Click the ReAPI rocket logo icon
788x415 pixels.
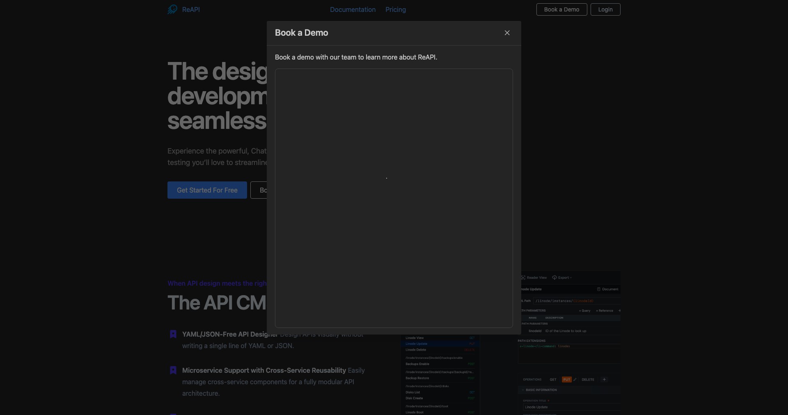[172, 9]
